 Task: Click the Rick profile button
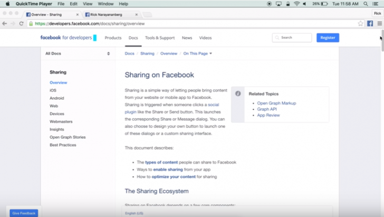coord(377,14)
